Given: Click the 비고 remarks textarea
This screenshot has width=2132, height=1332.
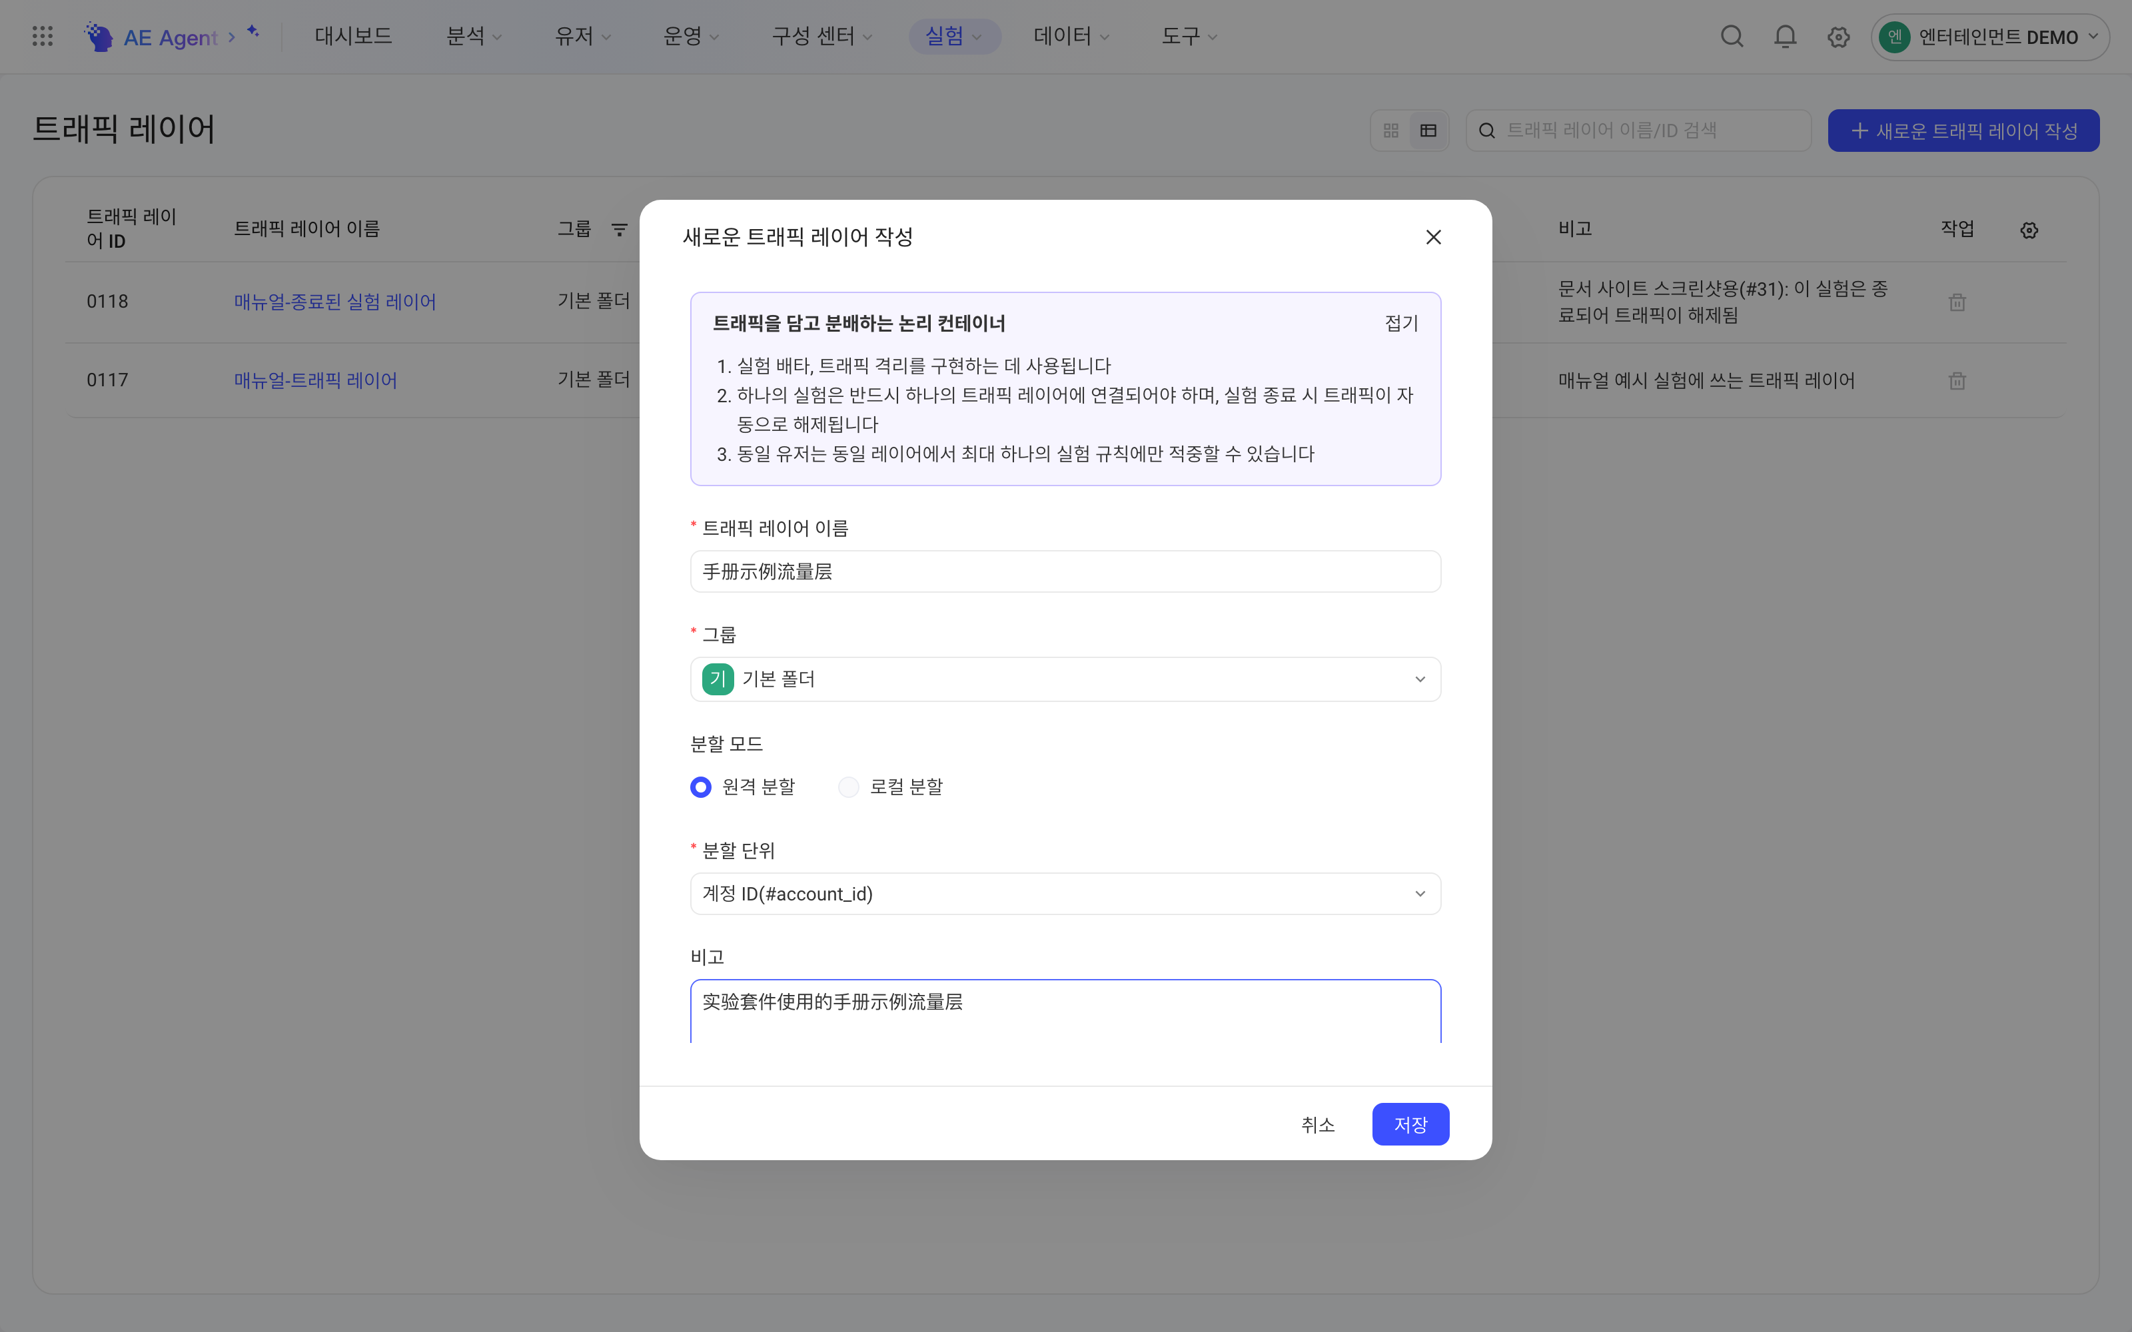Looking at the screenshot, I should coord(1065,1012).
